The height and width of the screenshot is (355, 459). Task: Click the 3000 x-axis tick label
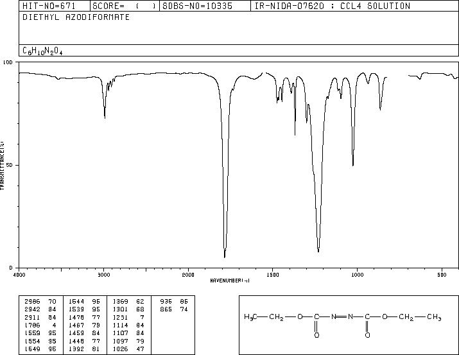tap(103, 275)
